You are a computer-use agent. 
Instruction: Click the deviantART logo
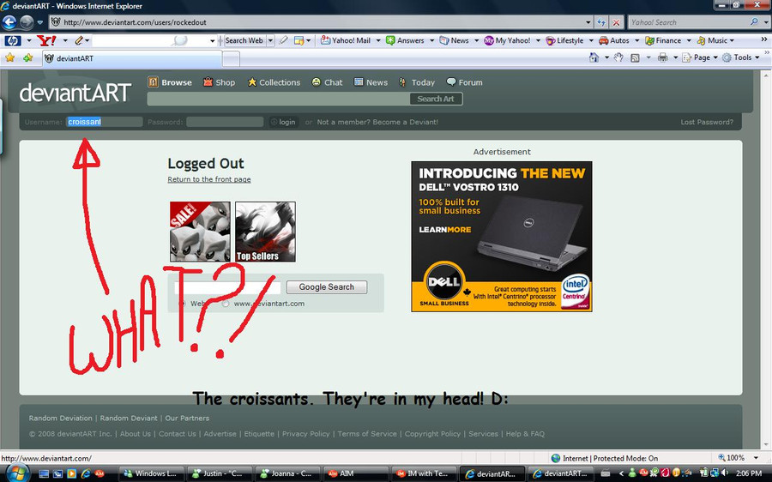[x=75, y=93]
